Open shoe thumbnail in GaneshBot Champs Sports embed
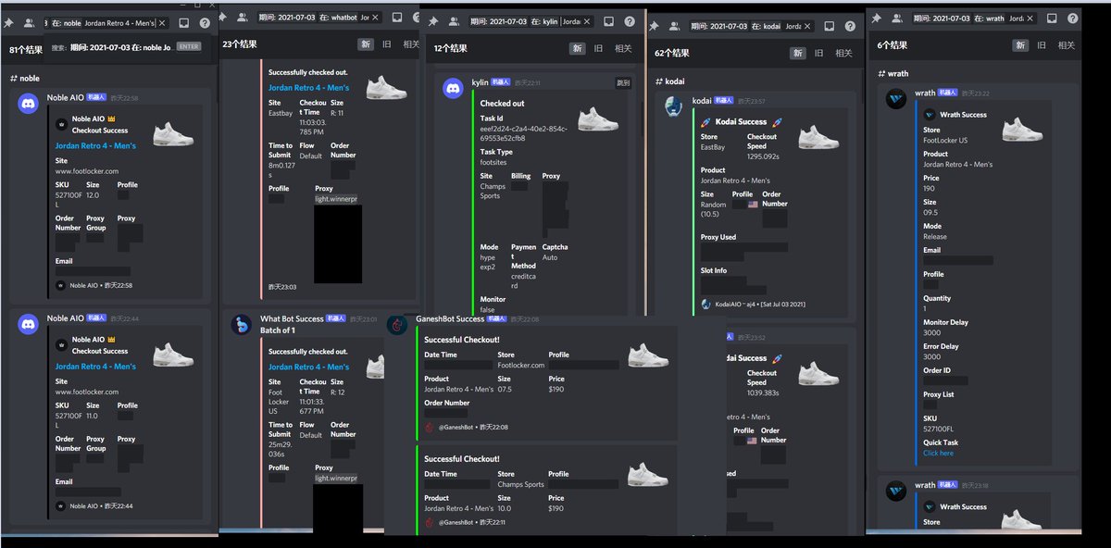Image resolution: width=1111 pixels, height=548 pixels. tap(648, 475)
